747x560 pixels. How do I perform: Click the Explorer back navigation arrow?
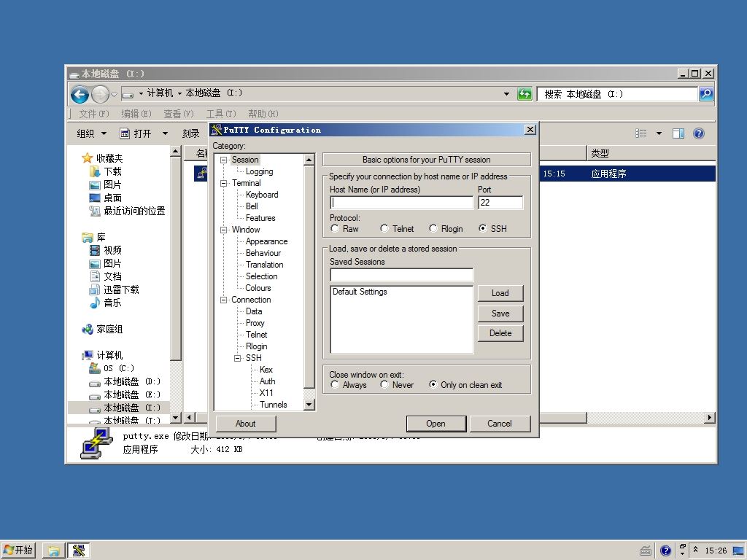(80, 94)
